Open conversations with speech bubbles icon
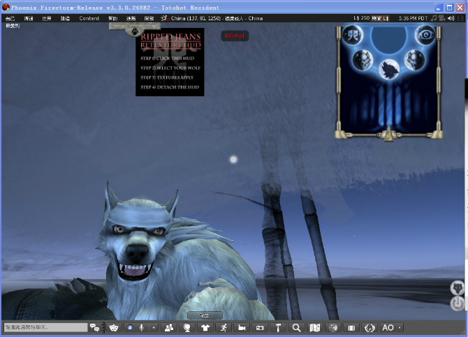 click(94, 328)
